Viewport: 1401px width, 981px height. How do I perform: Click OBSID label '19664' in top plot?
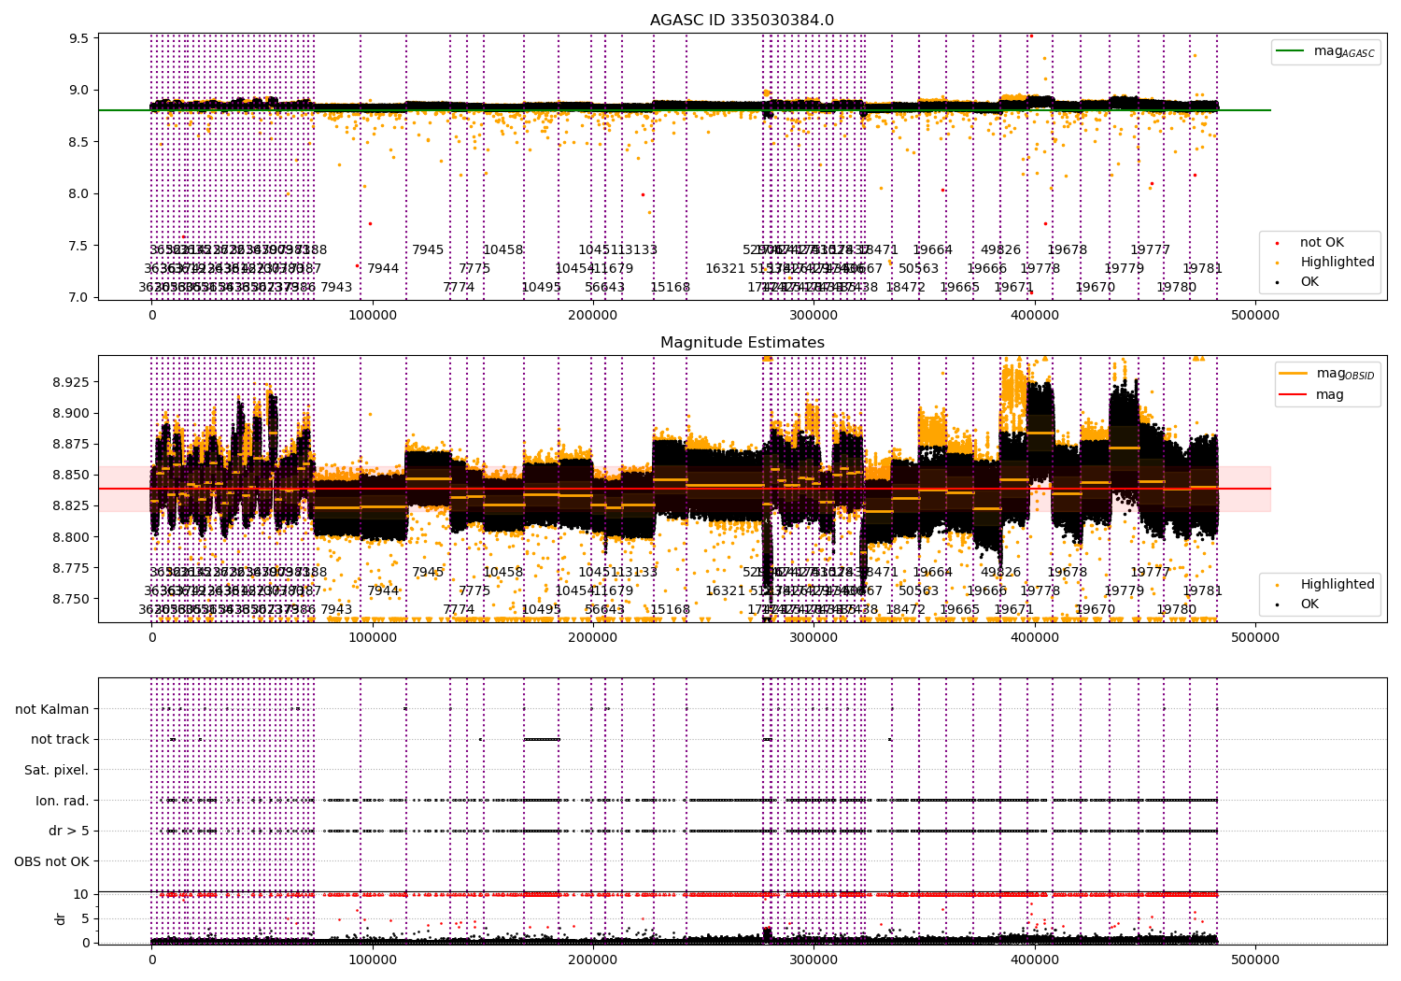point(933,250)
